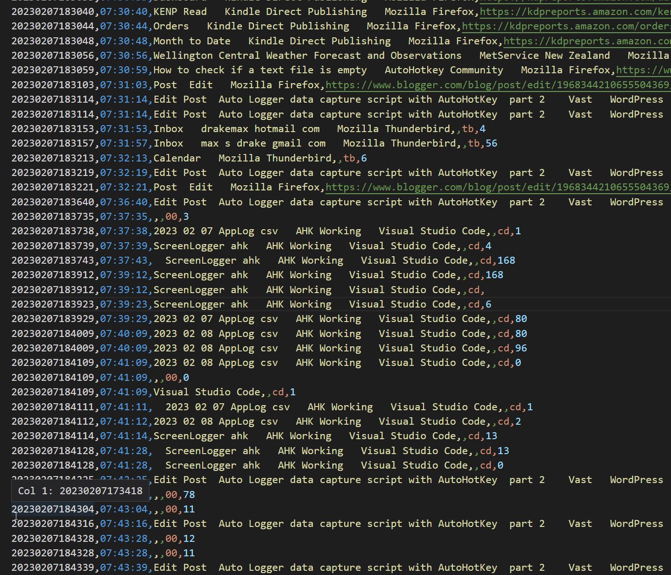Click the value 96 after the cd code
This screenshot has width=671, height=575.
click(521, 348)
